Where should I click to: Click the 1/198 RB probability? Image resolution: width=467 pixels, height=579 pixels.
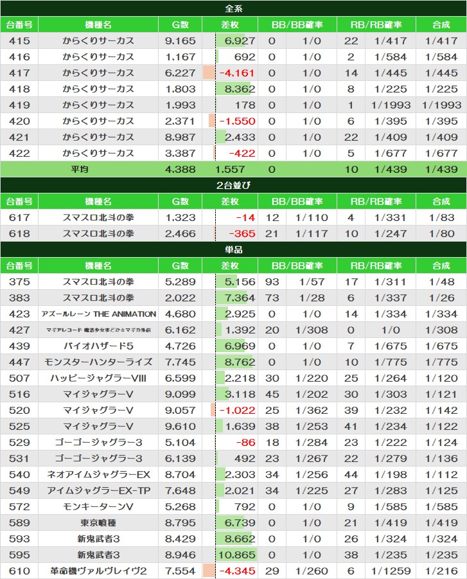point(391,474)
